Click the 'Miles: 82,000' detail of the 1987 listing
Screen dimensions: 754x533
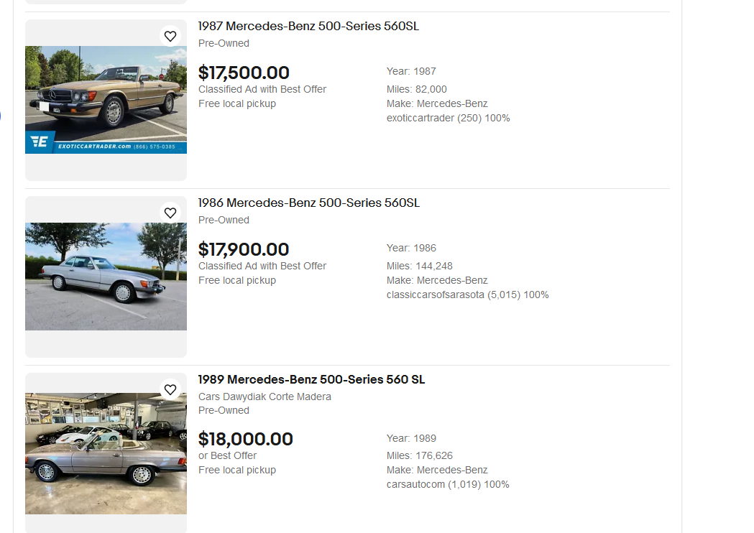(x=416, y=89)
